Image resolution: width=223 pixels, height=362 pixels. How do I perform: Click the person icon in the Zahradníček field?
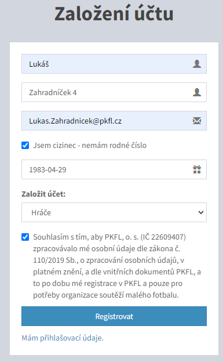click(x=197, y=92)
